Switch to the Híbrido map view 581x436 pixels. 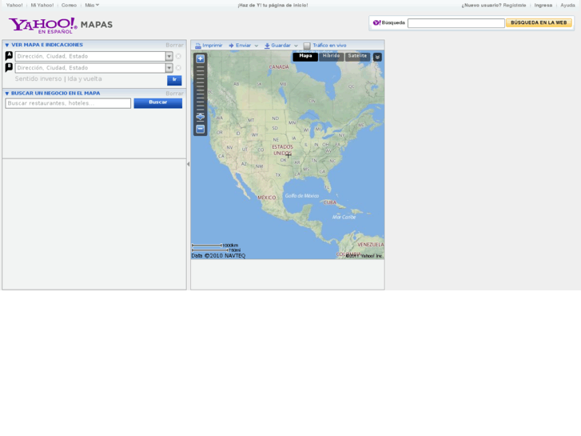(x=331, y=57)
